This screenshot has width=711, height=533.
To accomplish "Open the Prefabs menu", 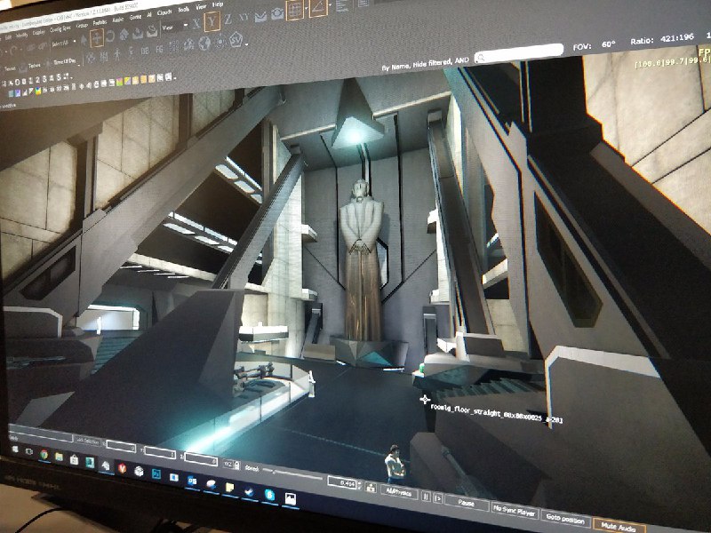I will click(x=100, y=23).
